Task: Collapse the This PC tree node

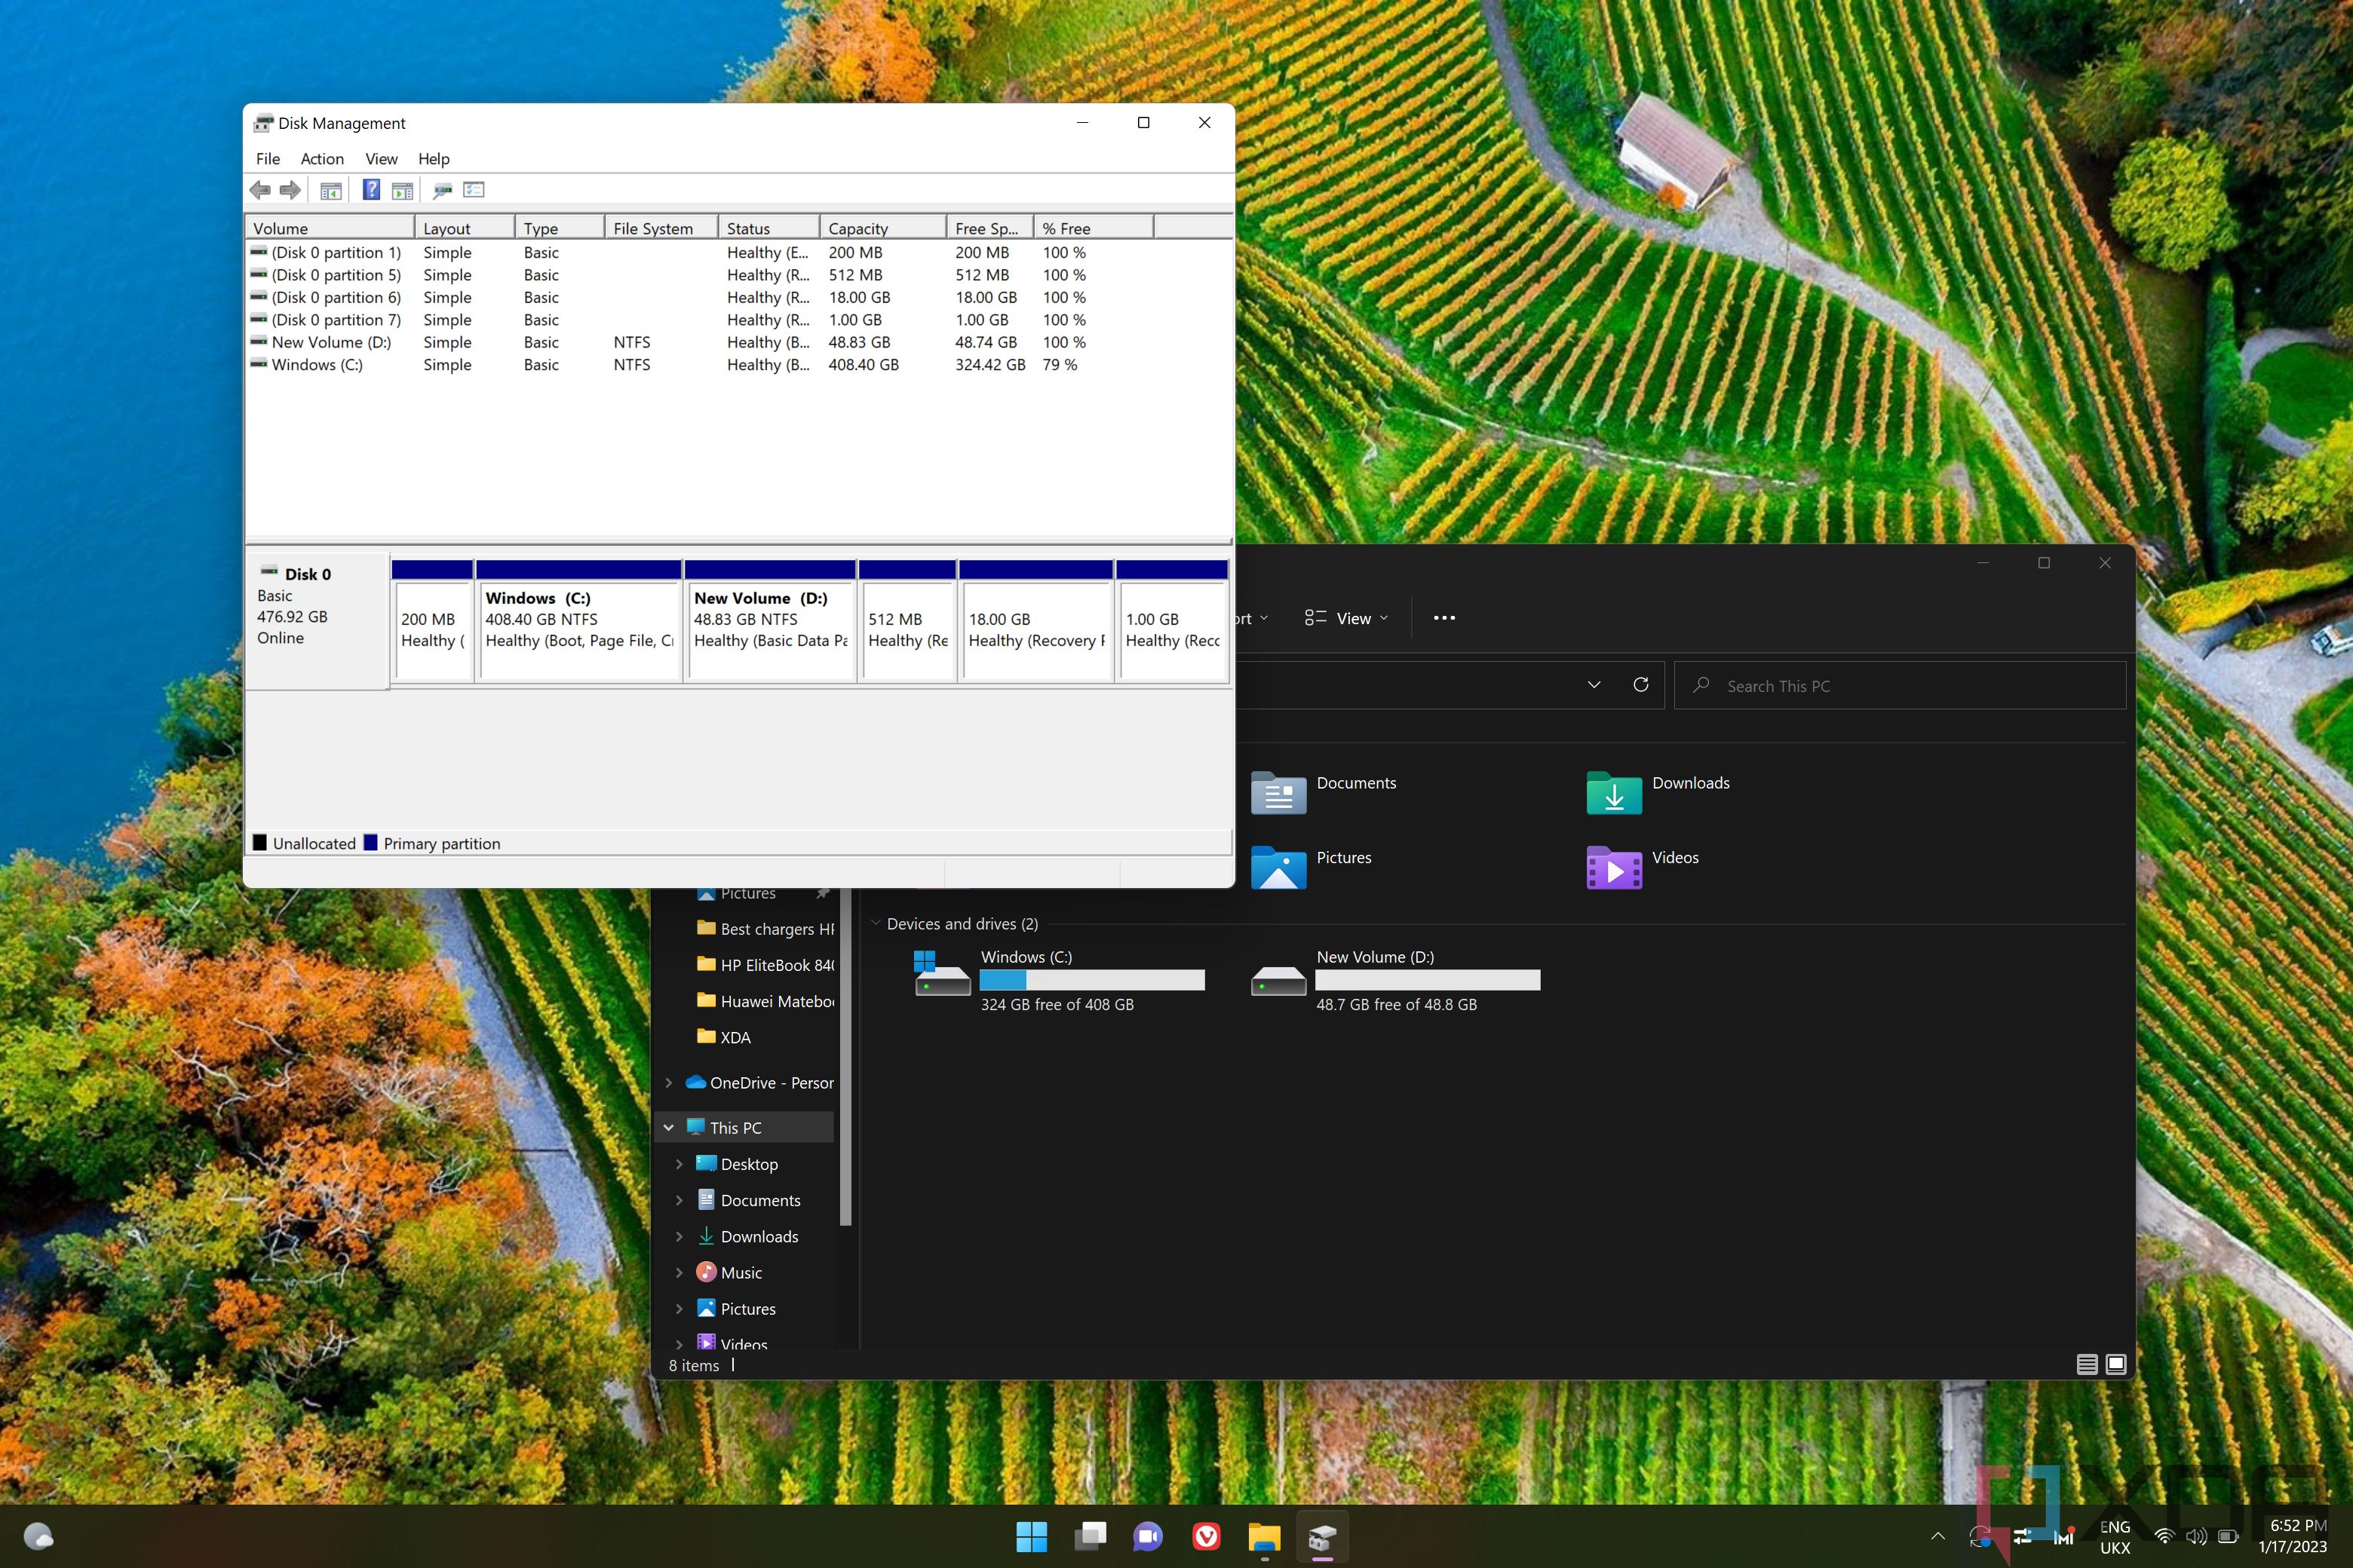Action: [668, 1127]
